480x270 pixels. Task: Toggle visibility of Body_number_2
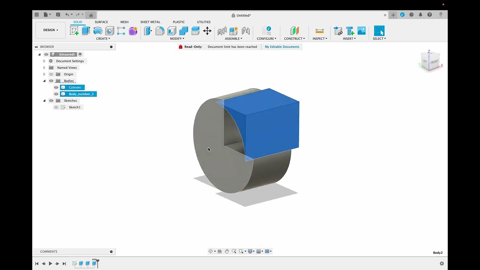(x=56, y=94)
